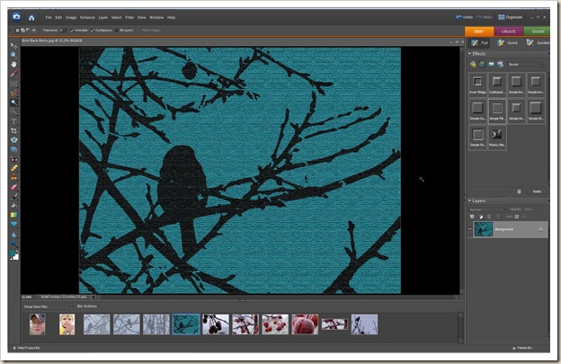561x364 pixels.
Task: Hide the Background layer with eye icon
Action: (x=469, y=229)
